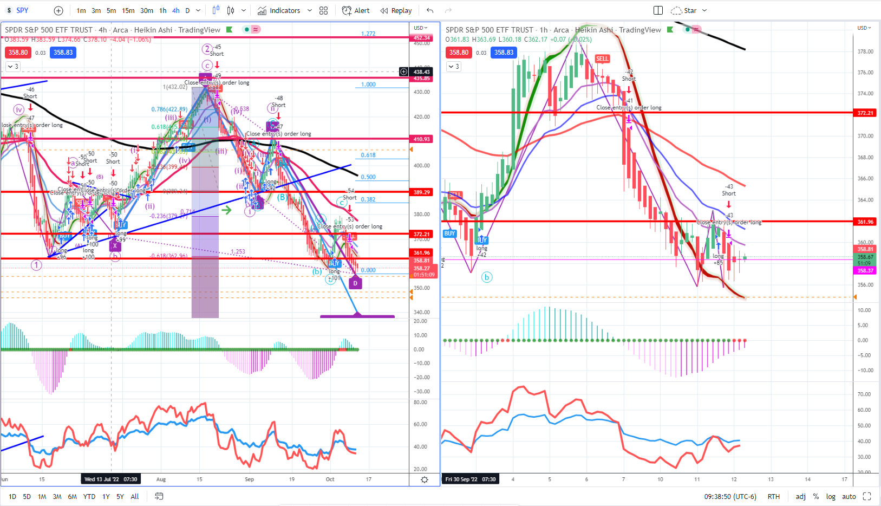881x506 pixels.
Task: Click the SELL label on 1h chart
Action: [602, 59]
